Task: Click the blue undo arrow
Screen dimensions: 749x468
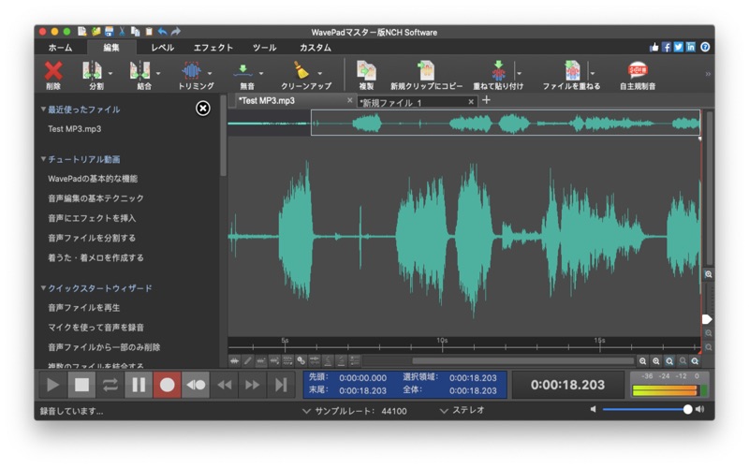Action: (162, 32)
